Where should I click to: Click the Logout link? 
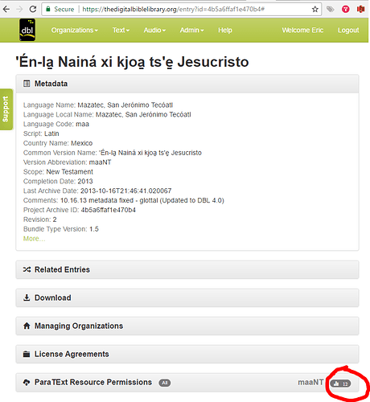348,31
